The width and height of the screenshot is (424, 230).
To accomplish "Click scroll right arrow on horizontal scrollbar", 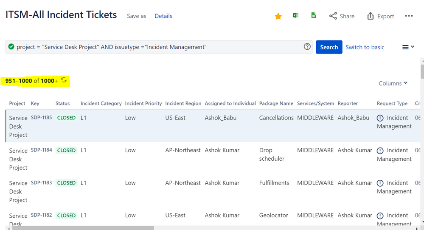I will (417, 228).
